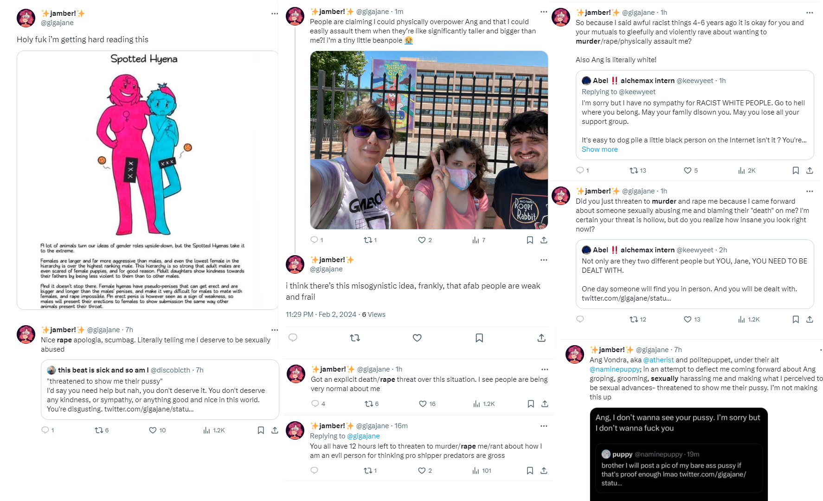The height and width of the screenshot is (501, 823).
Task: Like the Feb 2, 2024 tweet
Action: click(417, 338)
